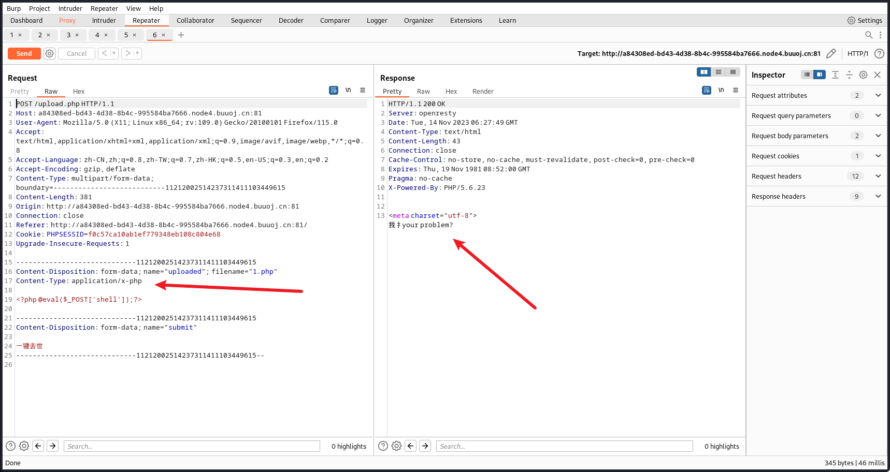
Task: Jump to next request search match
Action: tap(52, 446)
